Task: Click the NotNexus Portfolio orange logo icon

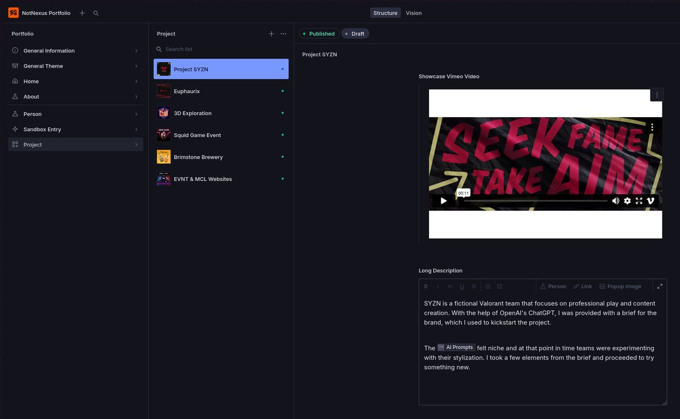Action: 13,12
